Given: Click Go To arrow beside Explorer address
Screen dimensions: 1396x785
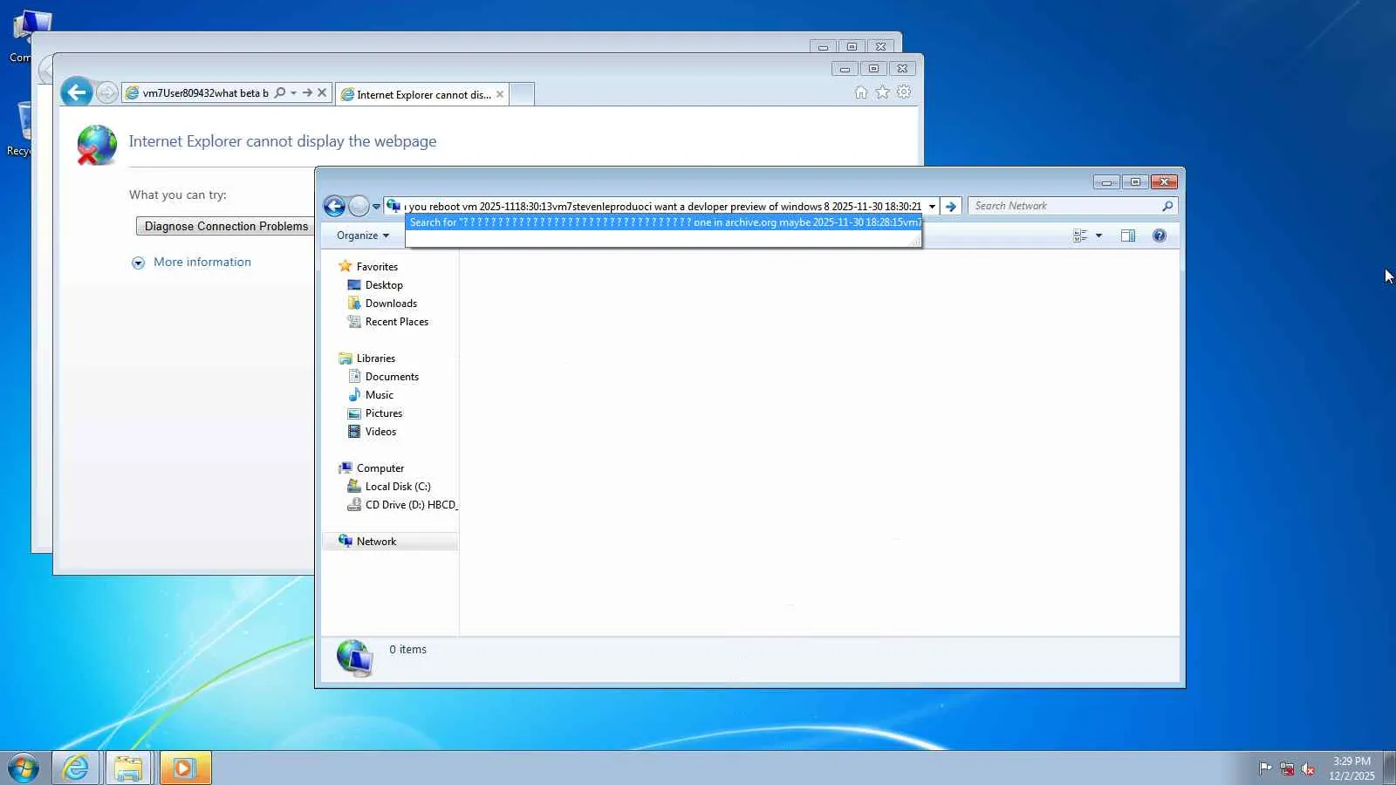Looking at the screenshot, I should point(951,207).
